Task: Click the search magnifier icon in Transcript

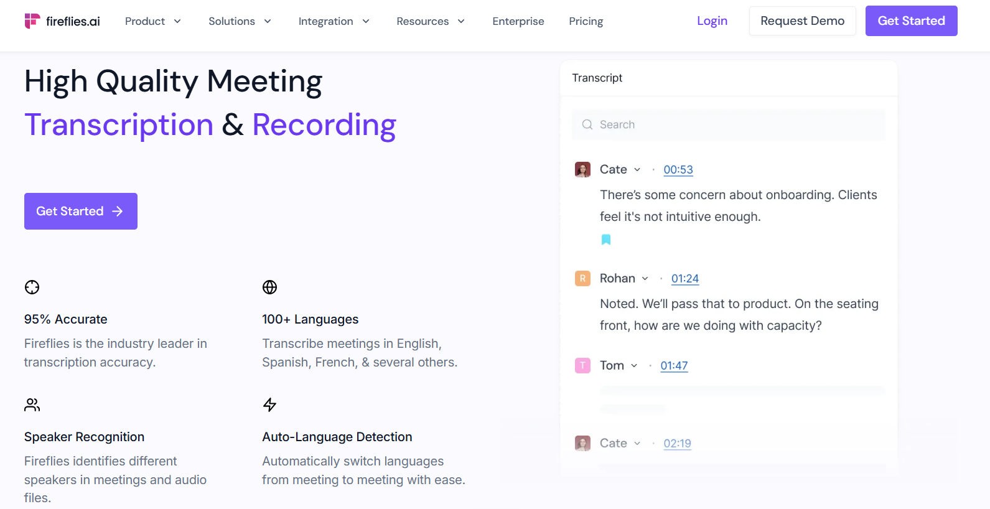Action: [587, 124]
